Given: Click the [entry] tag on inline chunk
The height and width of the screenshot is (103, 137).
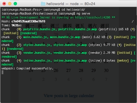Looking at the screenshot, I should click(x=123, y=61).
